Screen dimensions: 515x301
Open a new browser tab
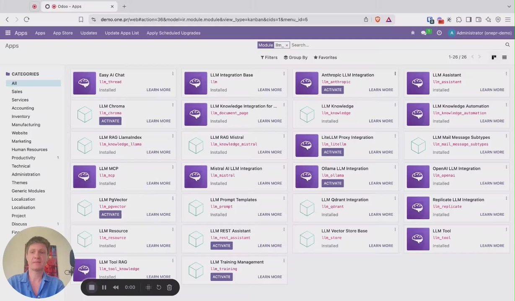tap(124, 6)
